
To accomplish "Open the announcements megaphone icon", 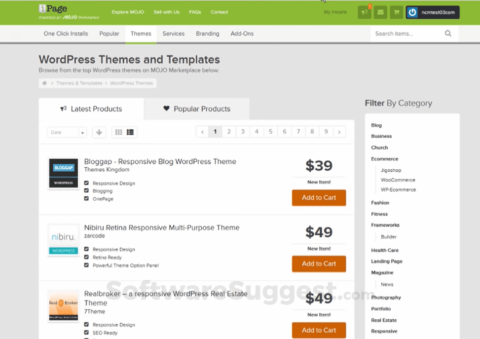I will (364, 11).
